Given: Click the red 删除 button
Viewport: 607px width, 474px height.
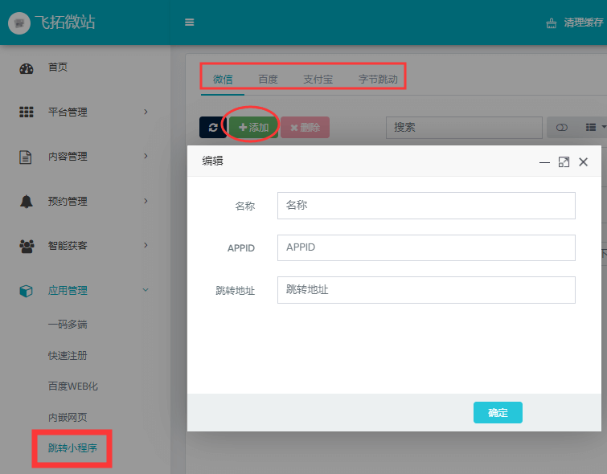Looking at the screenshot, I should pos(305,127).
